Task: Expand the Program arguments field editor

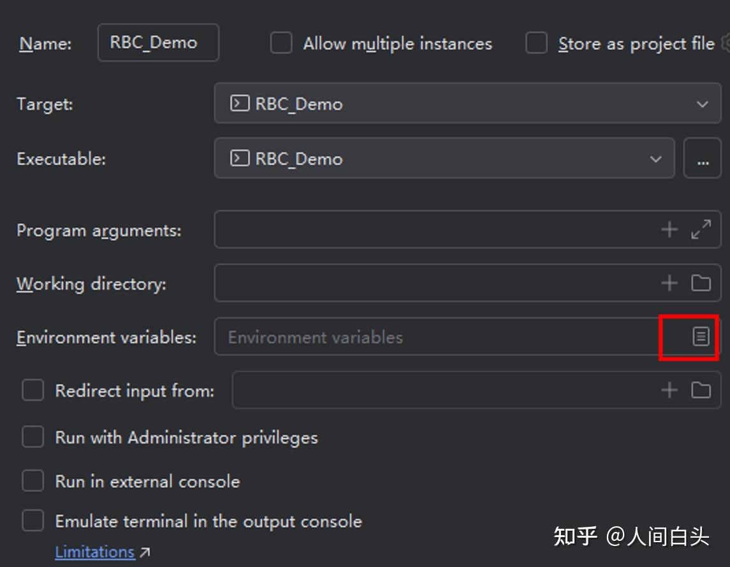Action: tap(701, 229)
